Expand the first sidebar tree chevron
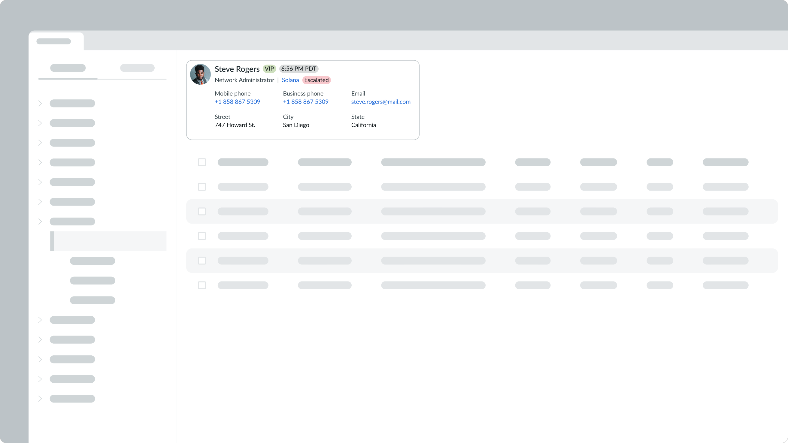788x443 pixels. [x=40, y=103]
